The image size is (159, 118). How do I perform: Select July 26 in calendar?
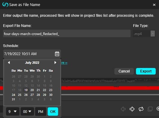pyautogui.click(x=26, y=95)
